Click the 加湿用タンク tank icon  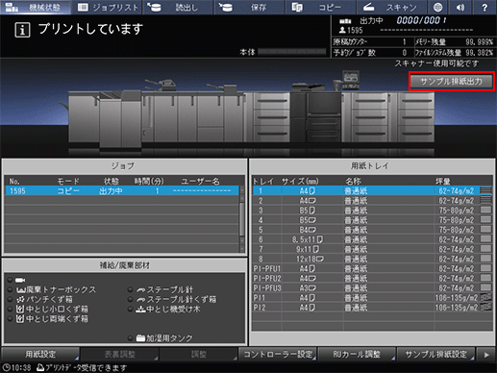coord(140,338)
